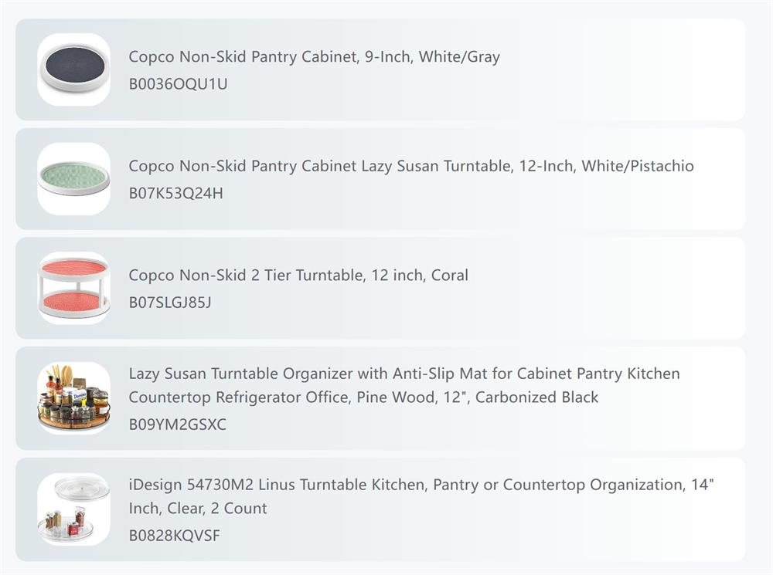The height and width of the screenshot is (575, 773).
Task: Click the ASIN code B0036OQU1U
Action: click(x=178, y=84)
